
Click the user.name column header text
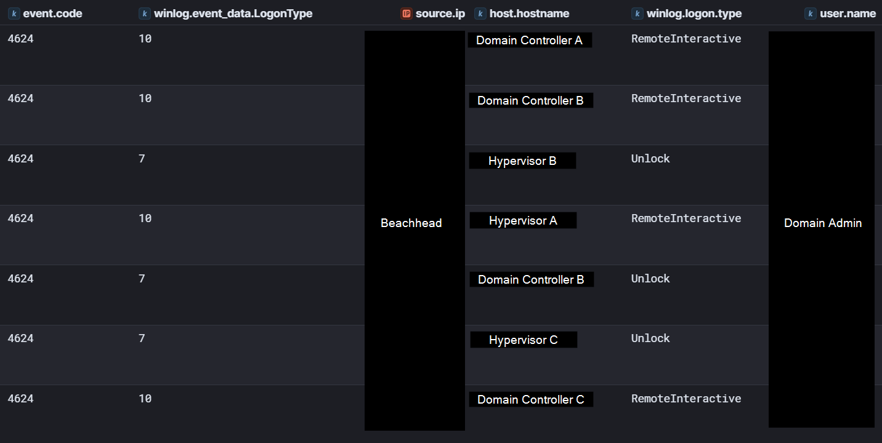tap(848, 14)
